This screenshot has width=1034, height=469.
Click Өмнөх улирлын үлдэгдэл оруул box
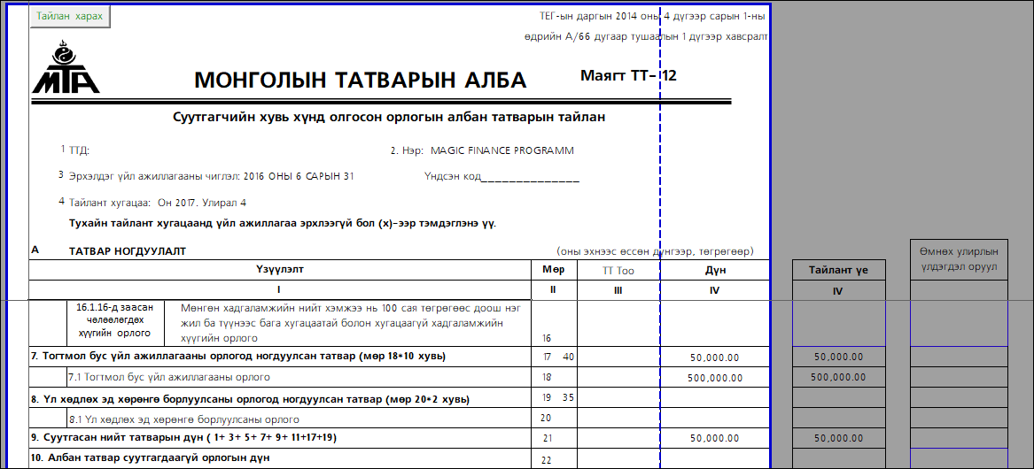[x=958, y=258]
